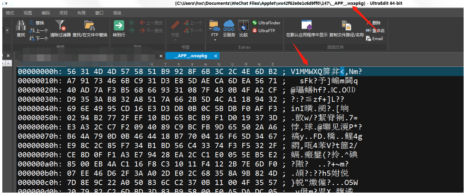Click offset 000000c0h row label

click(x=40, y=182)
